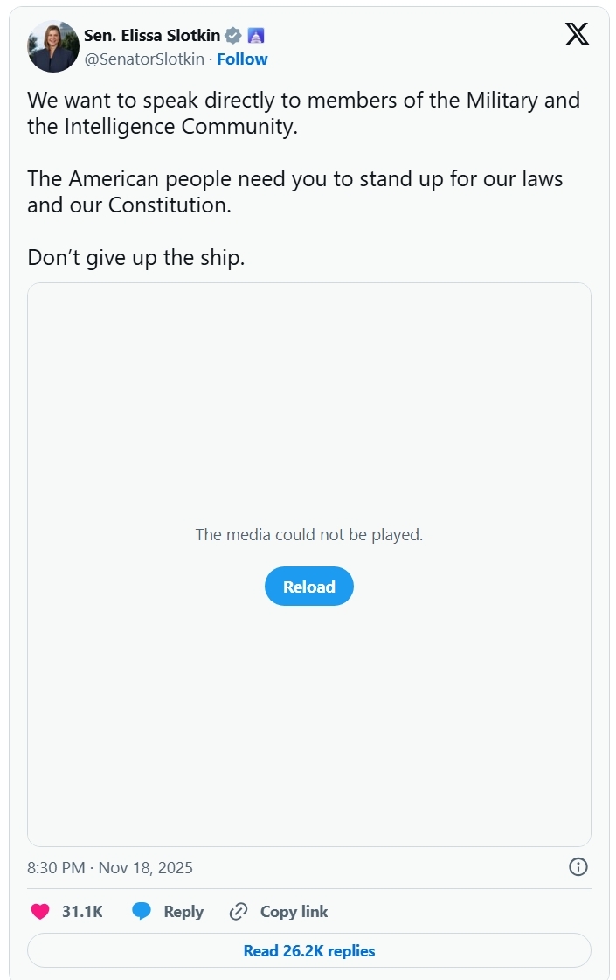Viewport: 616px width, 980px height.
Task: Click the blue reply bubble icon
Action: [142, 912]
